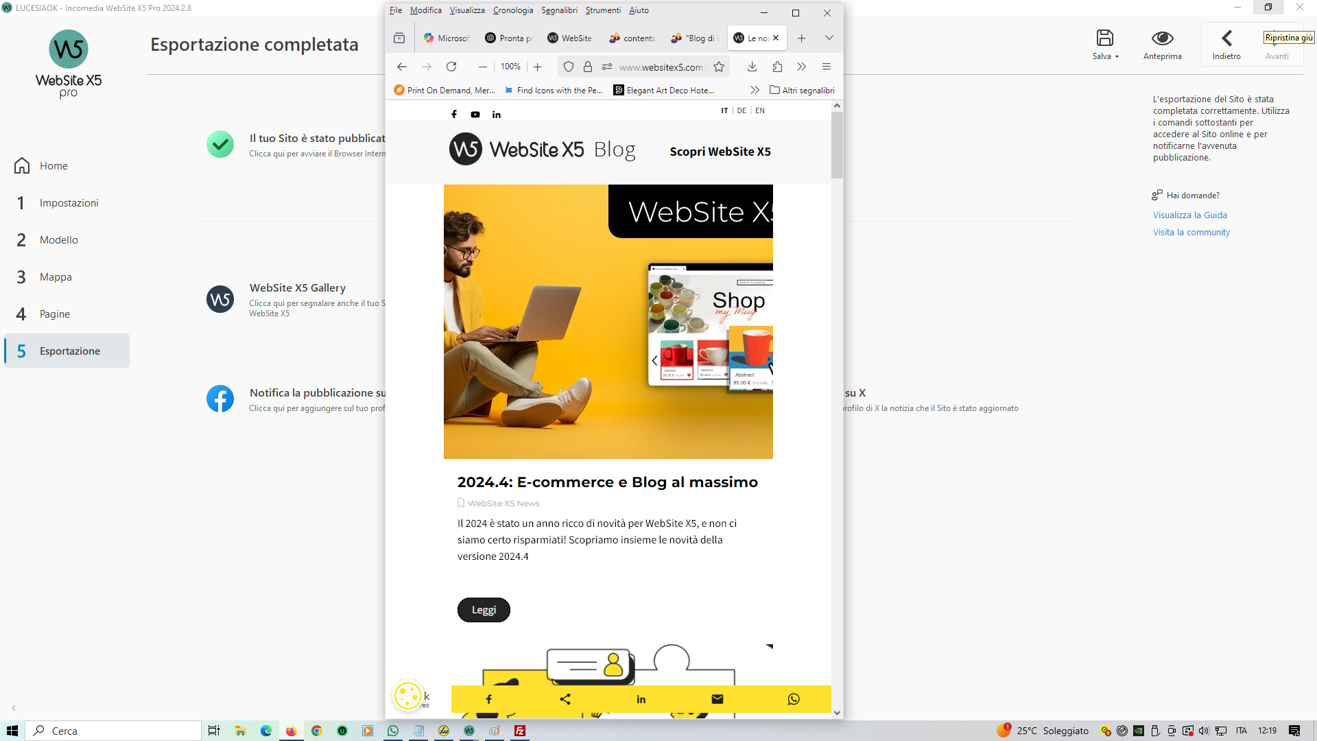1317x741 pixels.
Task: Zoom out with the minus button
Action: pyautogui.click(x=482, y=67)
